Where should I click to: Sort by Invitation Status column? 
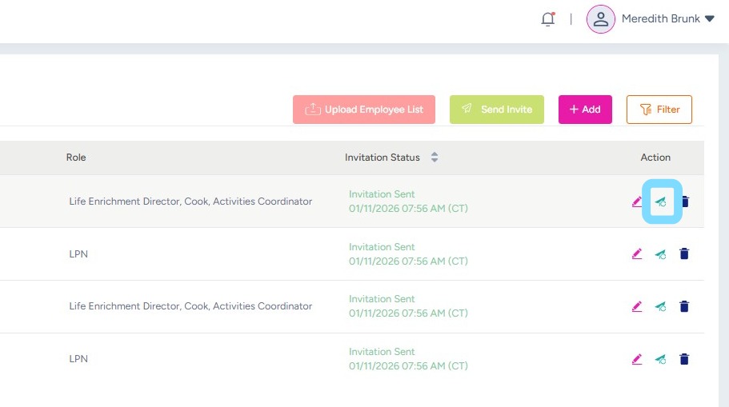435,158
